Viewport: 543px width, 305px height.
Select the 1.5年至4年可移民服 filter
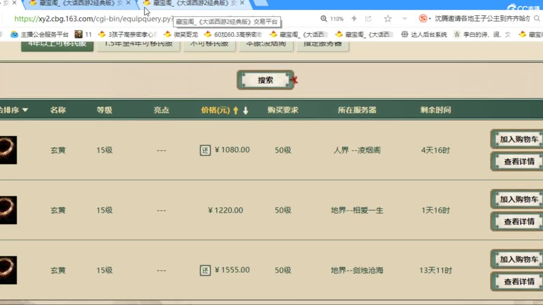click(x=138, y=45)
